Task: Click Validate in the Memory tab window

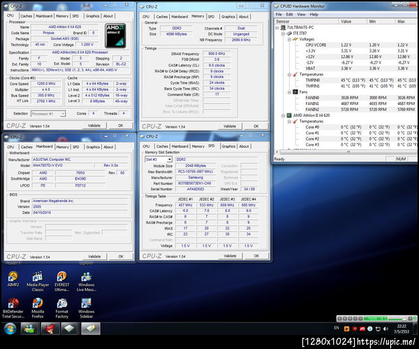Action: (230, 126)
